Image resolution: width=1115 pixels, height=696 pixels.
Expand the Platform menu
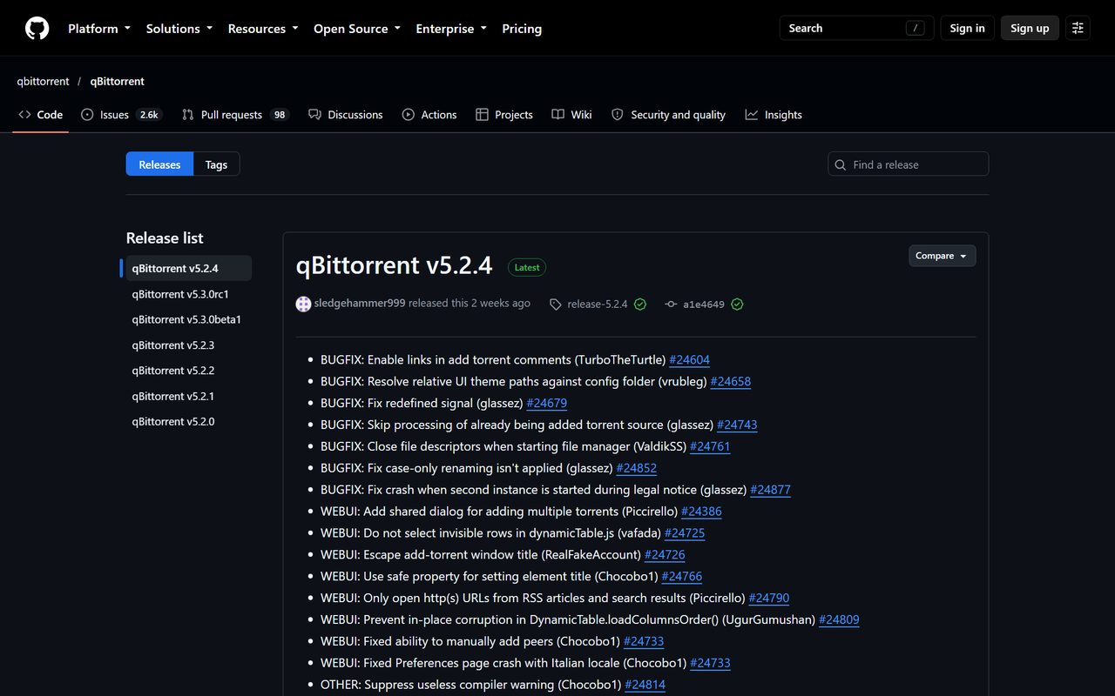click(99, 28)
